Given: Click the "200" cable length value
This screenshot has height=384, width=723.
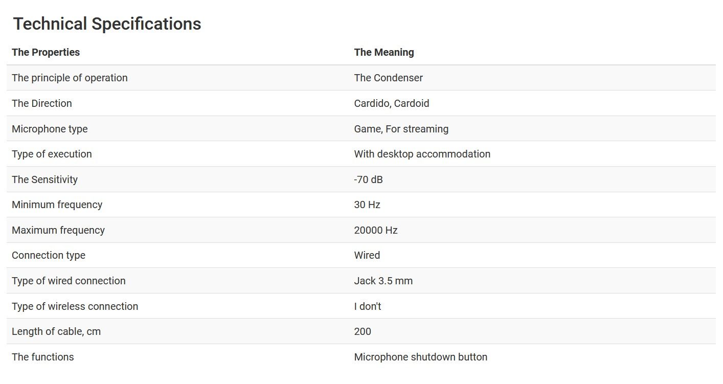Looking at the screenshot, I should click(x=363, y=331).
